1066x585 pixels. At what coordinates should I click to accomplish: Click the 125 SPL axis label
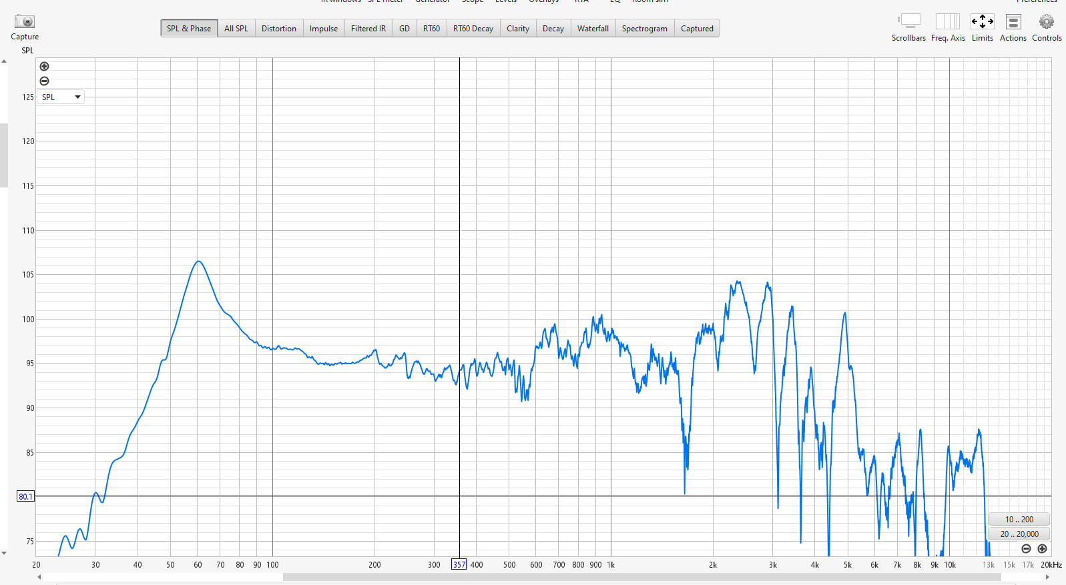27,97
